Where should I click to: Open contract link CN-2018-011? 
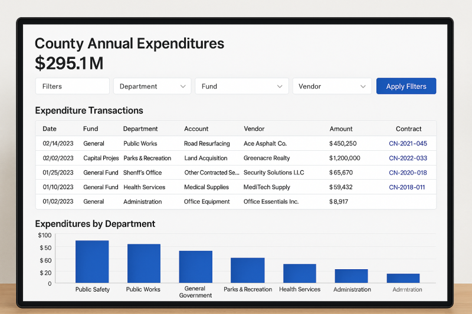click(407, 187)
